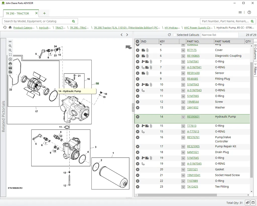This screenshot has height=206, width=257.
Task: Open part number link RE590601
Action: 193,117
